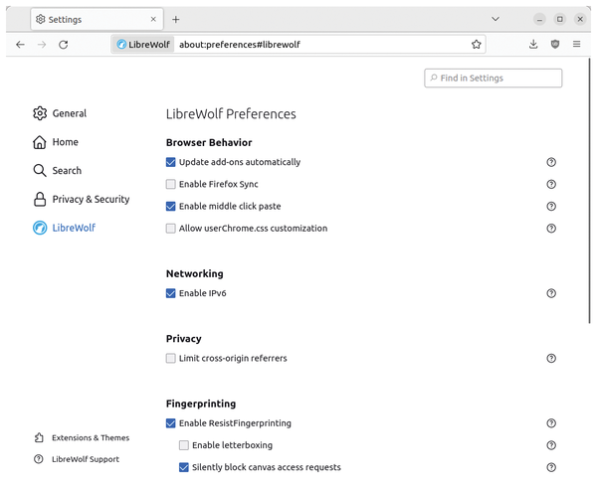Screen dimensions: 597x490
Task: Open help for Enable letterboxing
Action: pyautogui.click(x=551, y=445)
